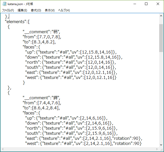Click the "south" line with uv 12,0,14,16
The image size is (164, 152).
tap(71, 67)
